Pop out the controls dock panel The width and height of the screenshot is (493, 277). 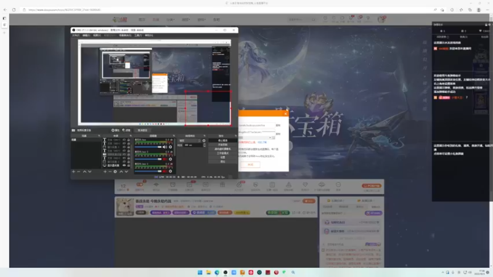pyautogui.click(x=236, y=135)
